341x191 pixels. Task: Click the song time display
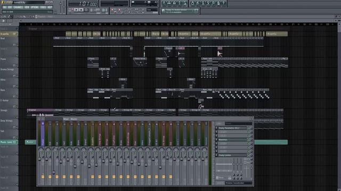(x=83, y=4)
